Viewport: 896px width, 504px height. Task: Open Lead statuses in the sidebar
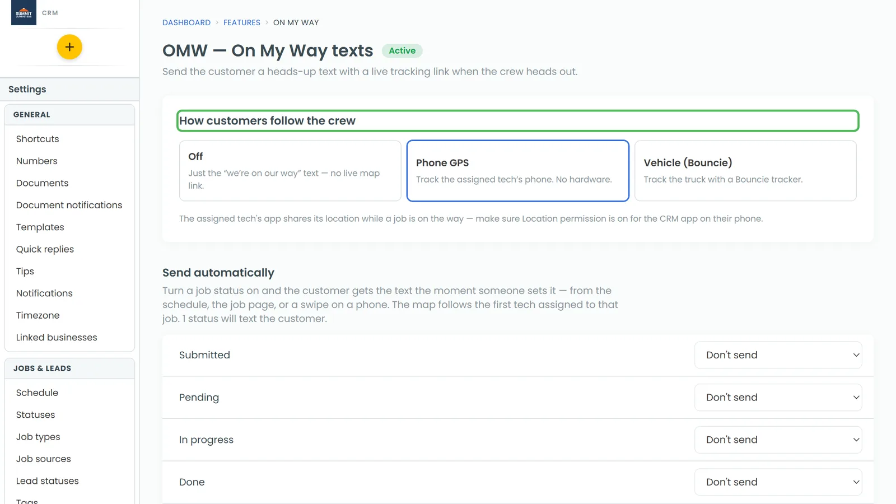(48, 481)
